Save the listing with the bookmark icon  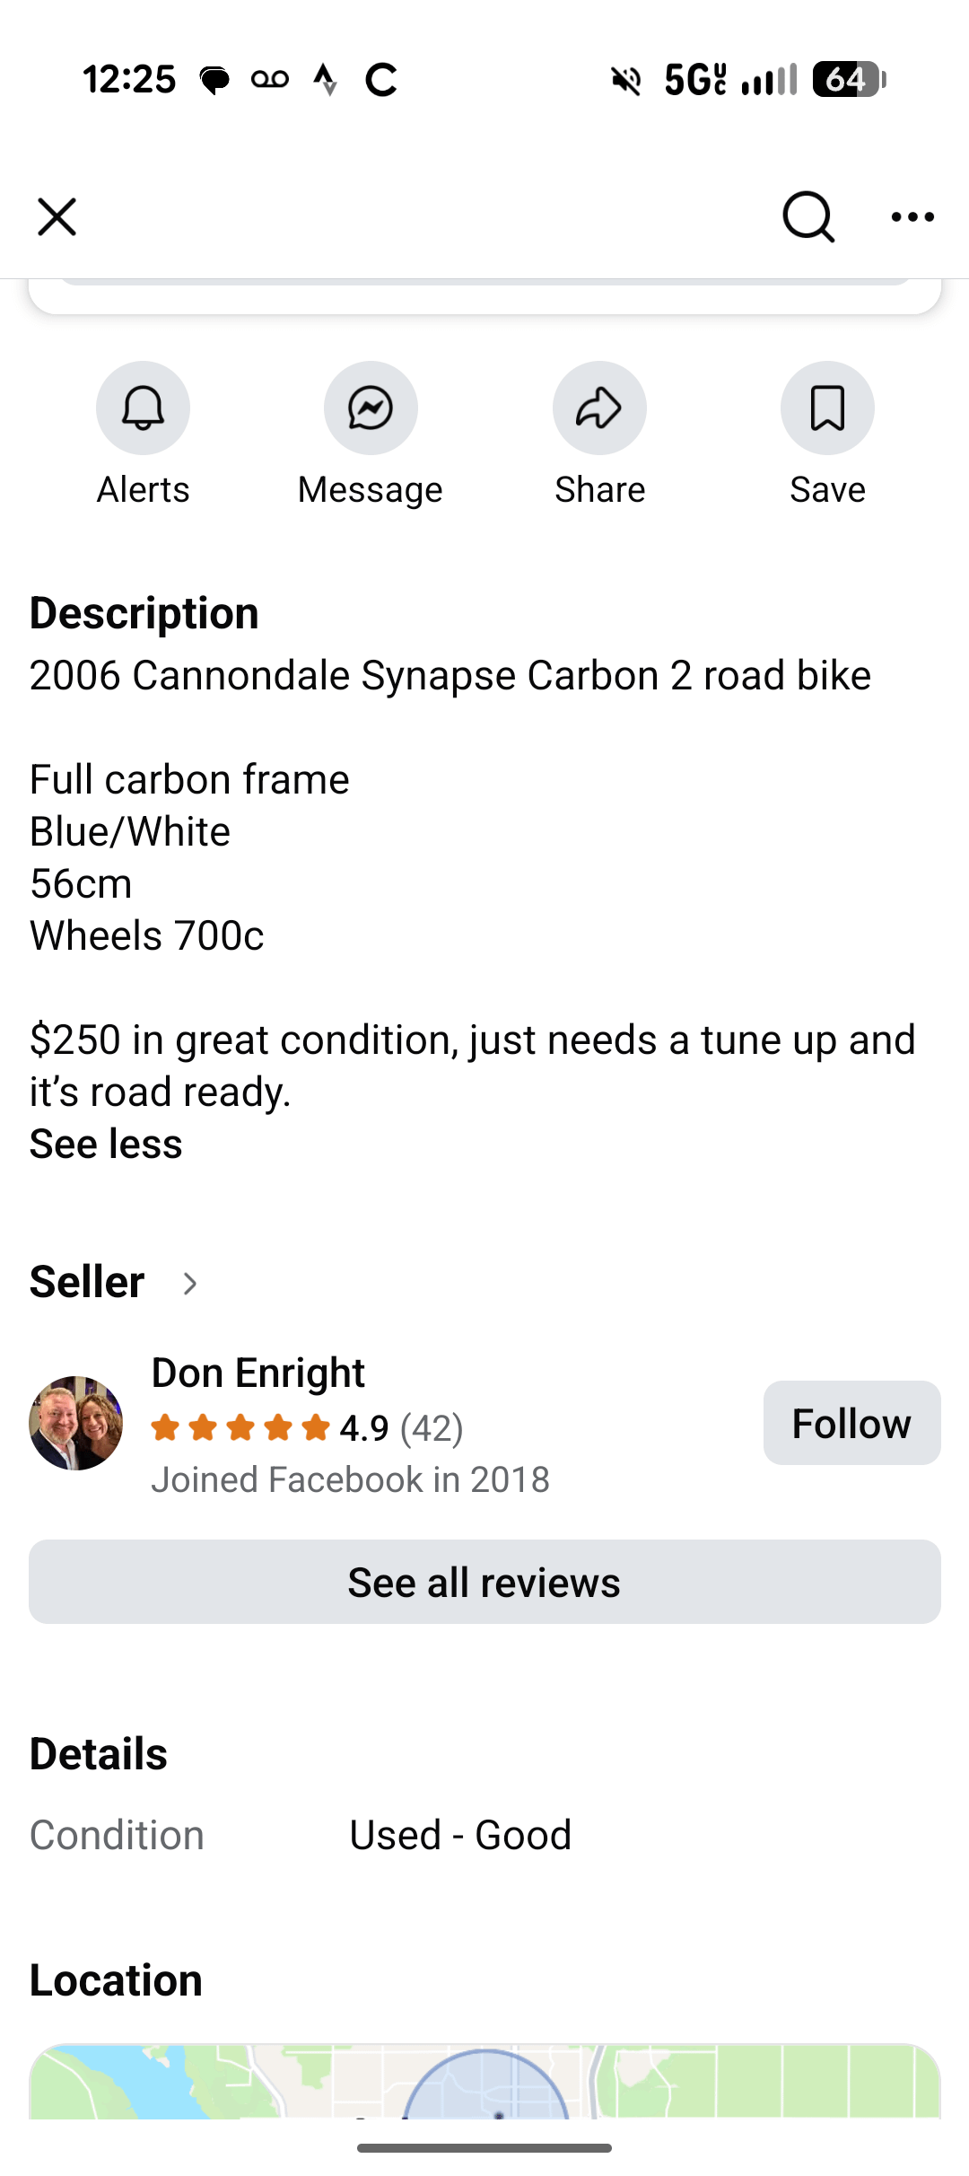click(827, 408)
